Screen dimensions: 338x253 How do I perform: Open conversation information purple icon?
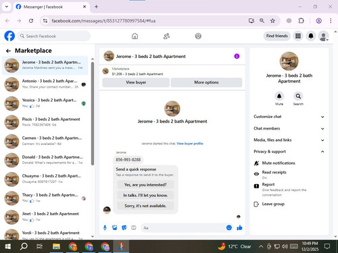point(237,56)
